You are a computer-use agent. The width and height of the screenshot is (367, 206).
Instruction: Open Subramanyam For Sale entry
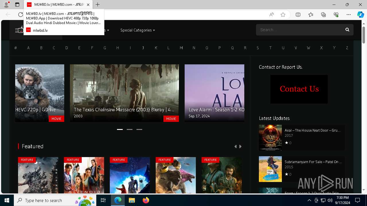[313, 162]
